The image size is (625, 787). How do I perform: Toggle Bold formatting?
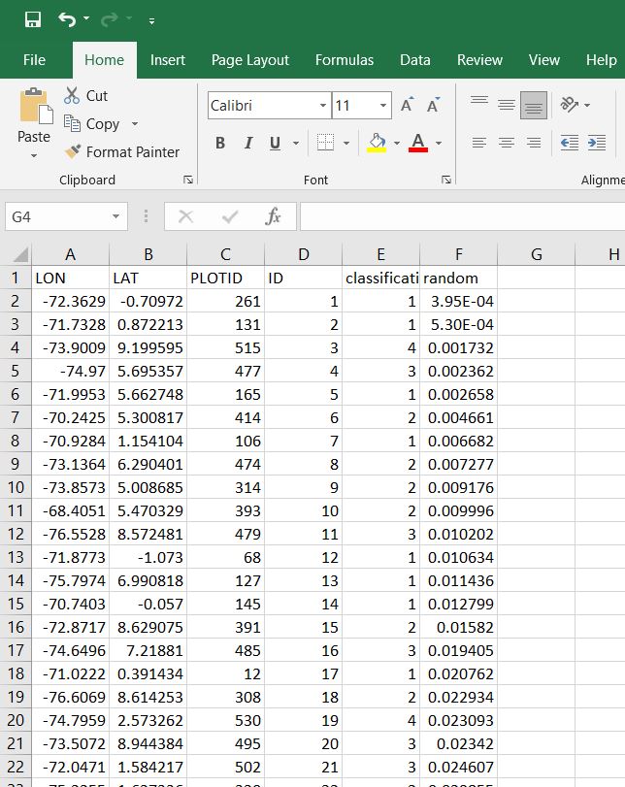[x=220, y=144]
